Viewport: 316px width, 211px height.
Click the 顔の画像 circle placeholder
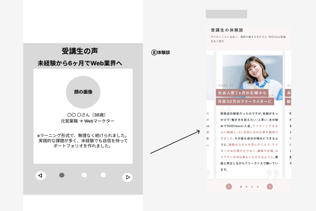pos(83,92)
